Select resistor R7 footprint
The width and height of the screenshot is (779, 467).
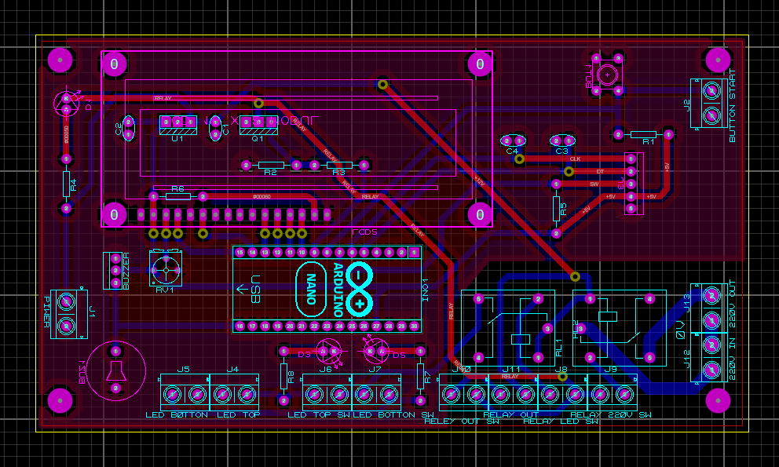(420, 376)
